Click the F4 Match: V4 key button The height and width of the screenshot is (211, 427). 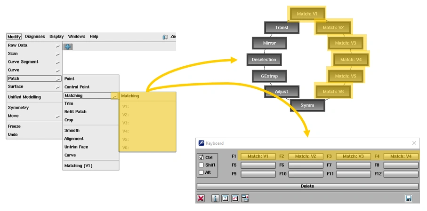click(401, 156)
